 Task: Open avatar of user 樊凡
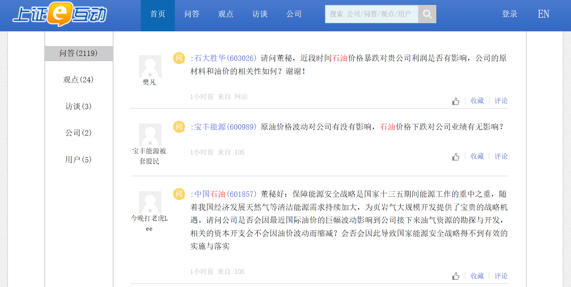click(150, 66)
